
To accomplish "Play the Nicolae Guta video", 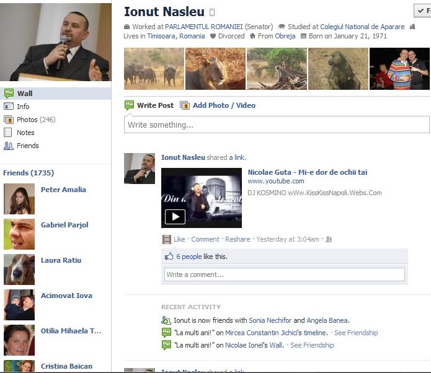I will [x=175, y=217].
